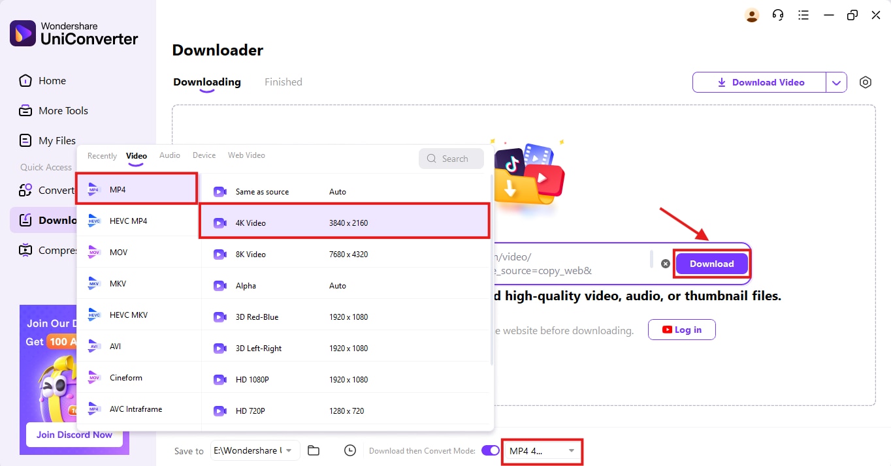Select the MOV format icon
This screenshot has width=891, height=466.
(94, 252)
